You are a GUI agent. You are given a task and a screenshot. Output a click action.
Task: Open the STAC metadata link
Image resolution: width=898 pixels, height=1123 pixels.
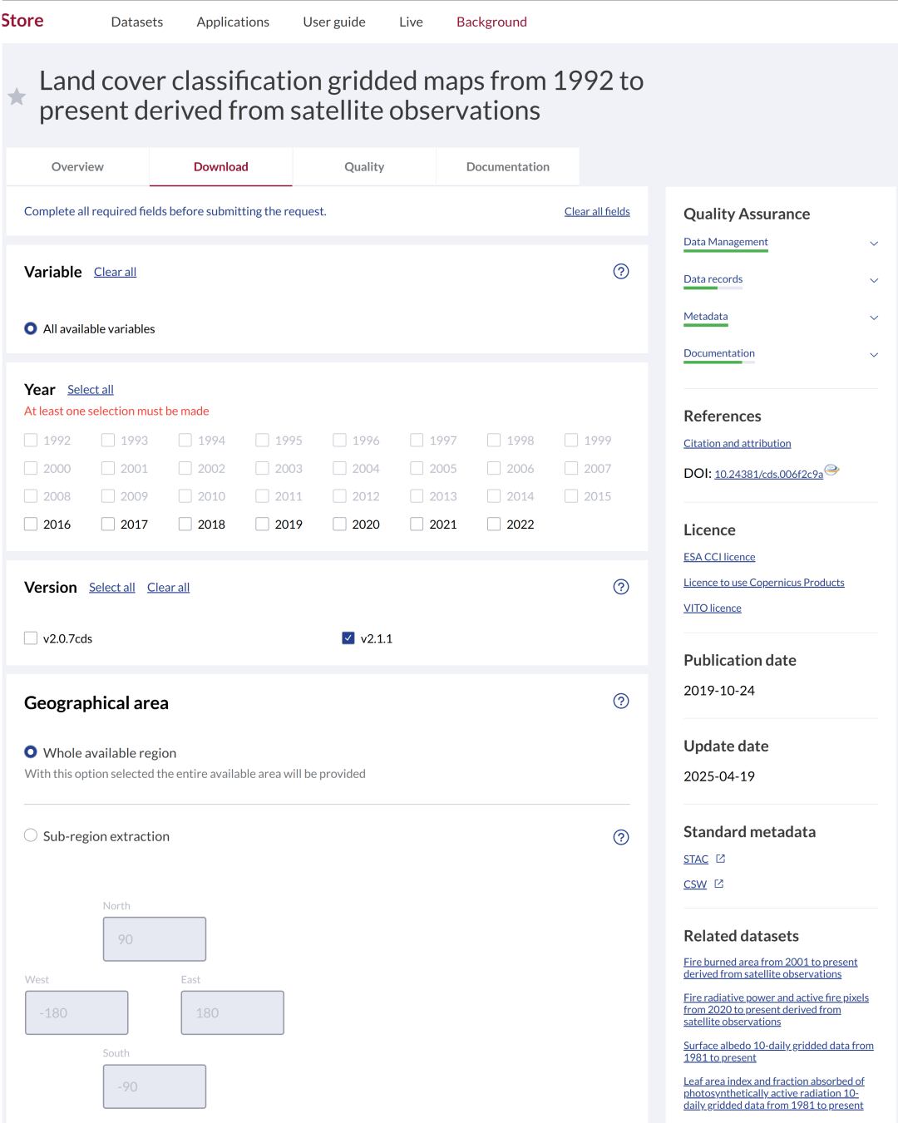pos(696,859)
